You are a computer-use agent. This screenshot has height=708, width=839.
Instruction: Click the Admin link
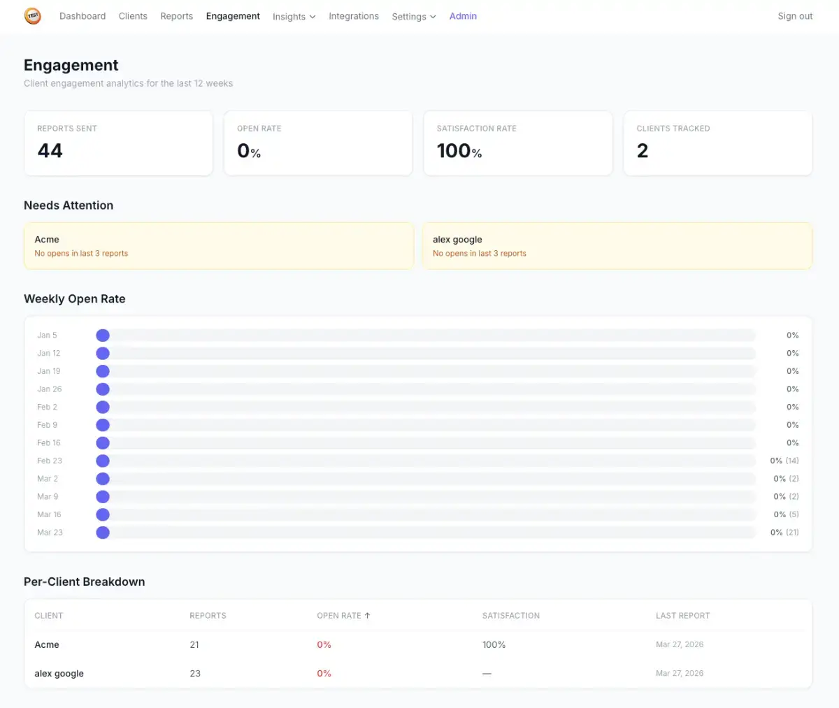[x=463, y=16]
